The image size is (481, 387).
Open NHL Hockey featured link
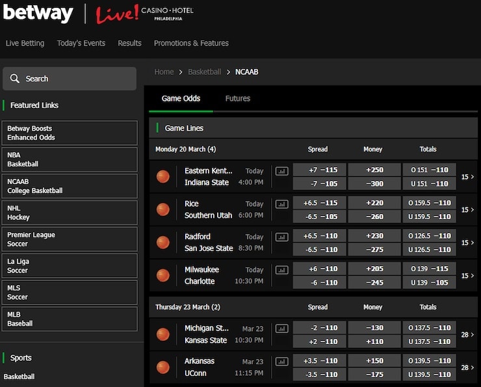point(70,213)
